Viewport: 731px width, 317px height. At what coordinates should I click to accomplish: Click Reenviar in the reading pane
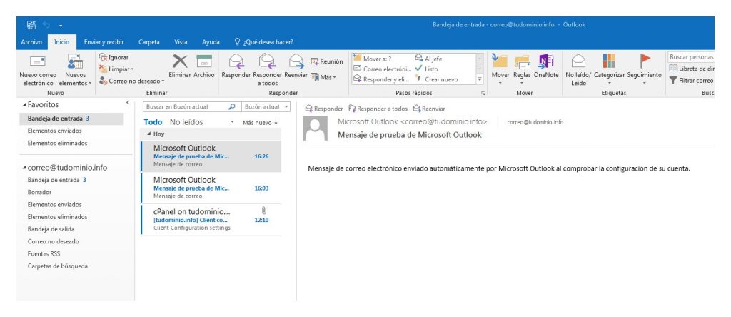[x=429, y=109]
